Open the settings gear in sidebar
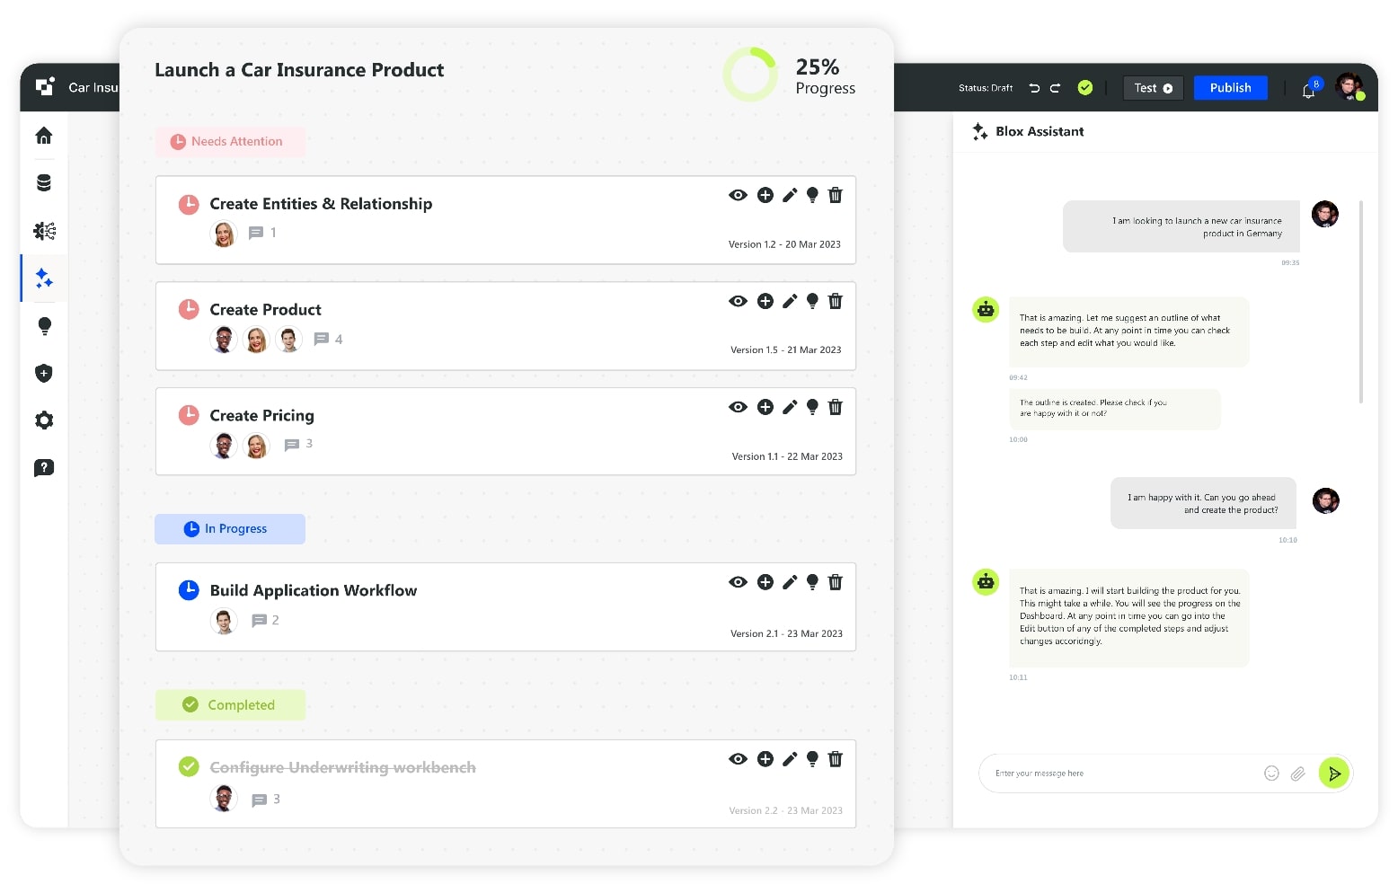 (43, 420)
